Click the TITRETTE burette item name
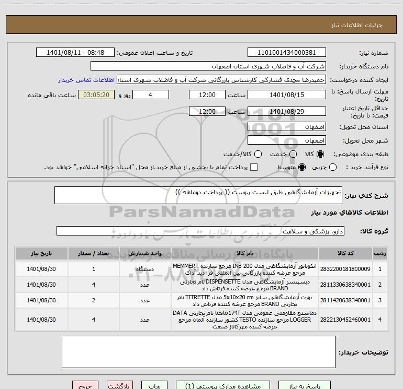Image resolution: width=403 pixels, height=389 pixels. (x=245, y=301)
